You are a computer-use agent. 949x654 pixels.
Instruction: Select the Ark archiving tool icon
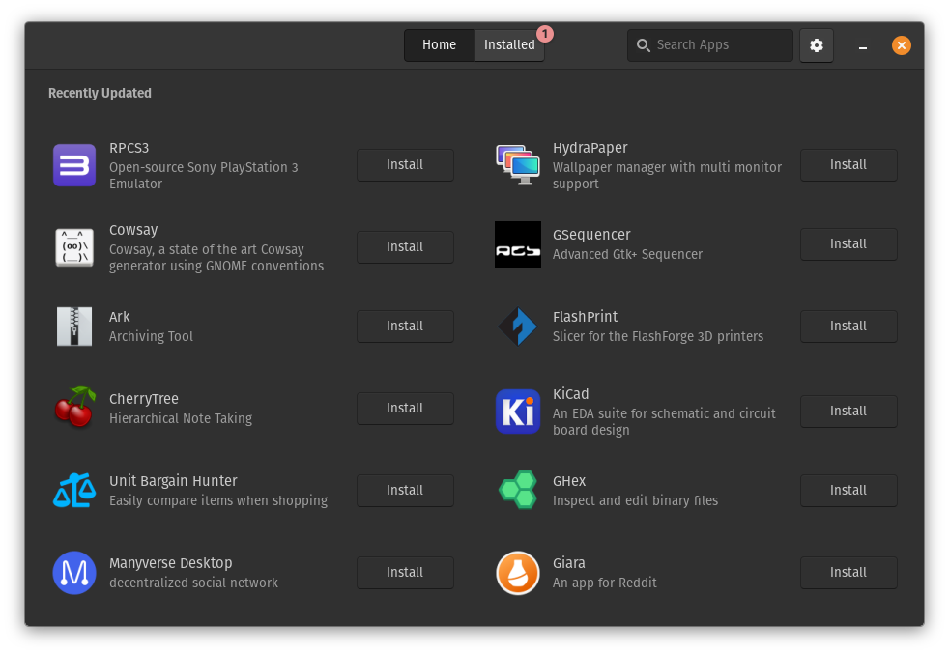[x=74, y=327]
